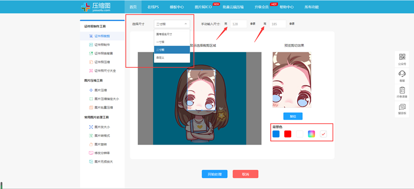This screenshot has height=189, width=414.
Task: Choose 国考报名尺寸 from the size list
Action: coord(172,34)
